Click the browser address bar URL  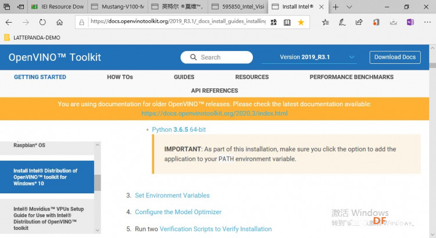(178, 22)
